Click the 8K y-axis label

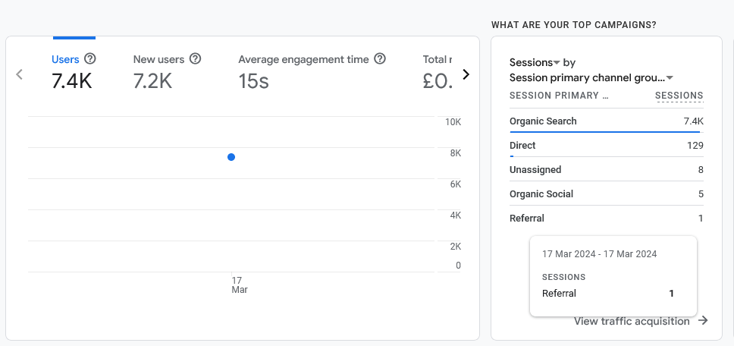tap(456, 153)
